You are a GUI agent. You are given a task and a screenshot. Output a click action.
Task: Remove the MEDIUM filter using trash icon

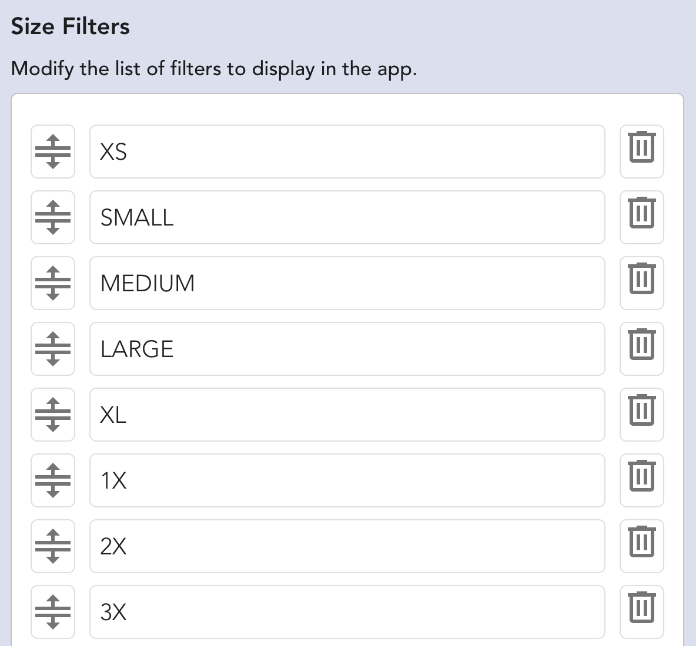click(x=641, y=283)
